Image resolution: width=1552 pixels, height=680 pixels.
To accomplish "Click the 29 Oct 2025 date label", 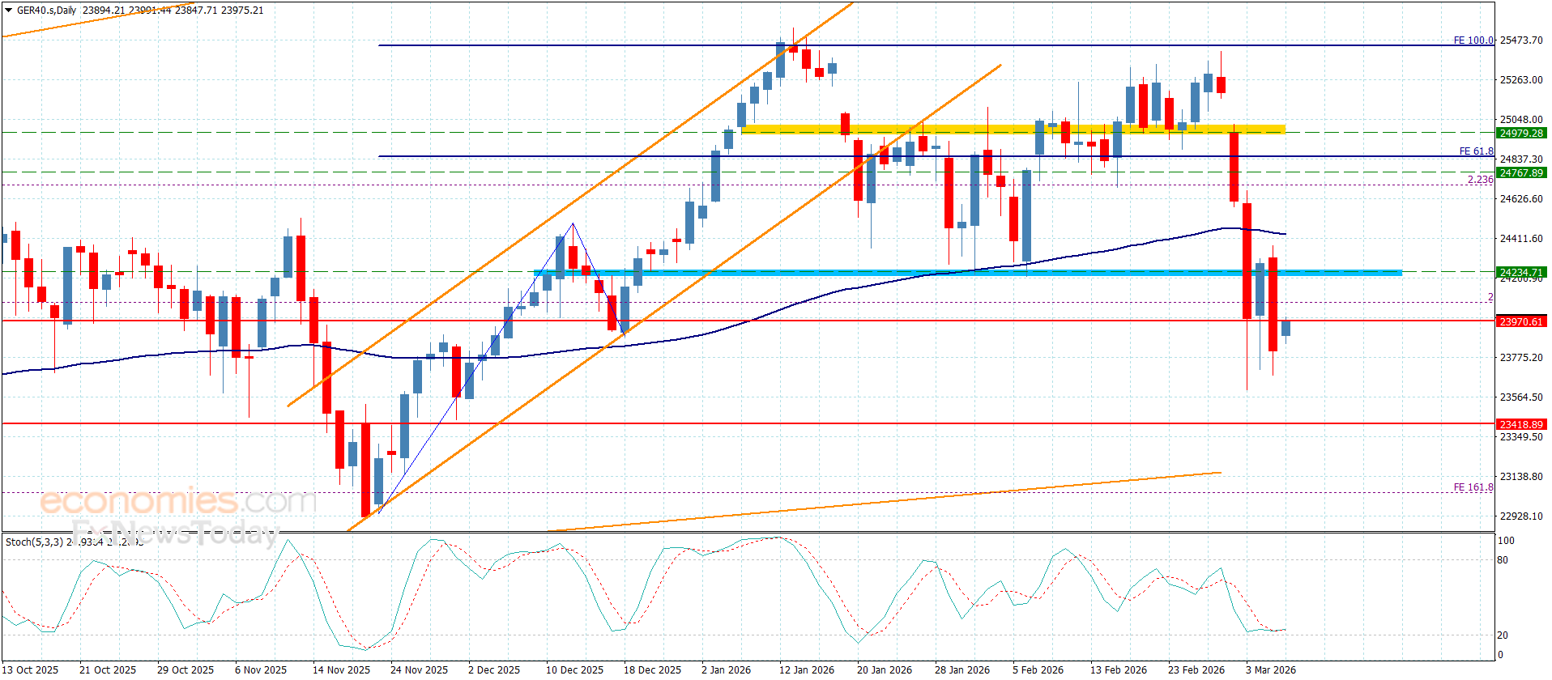I will pyautogui.click(x=185, y=669).
